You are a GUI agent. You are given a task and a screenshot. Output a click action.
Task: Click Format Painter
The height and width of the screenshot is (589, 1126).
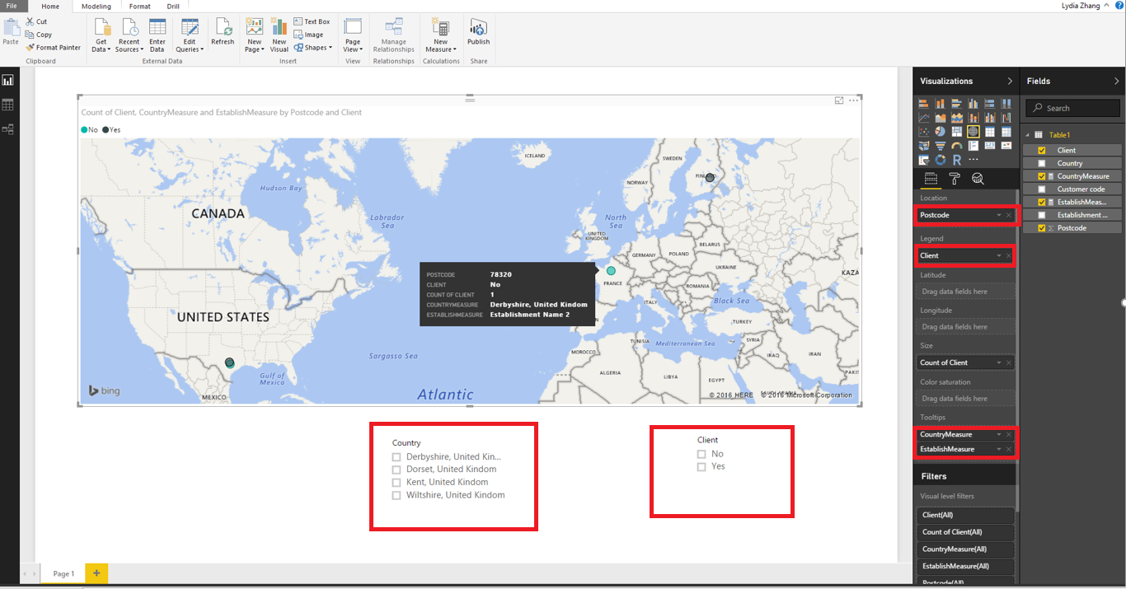tap(54, 48)
